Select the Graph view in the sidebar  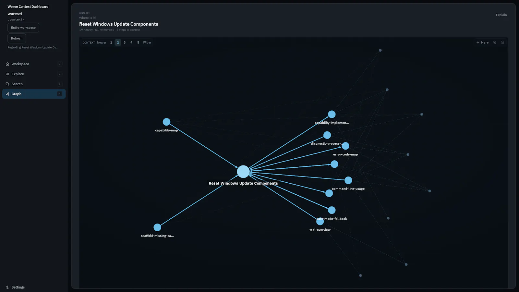[34, 94]
